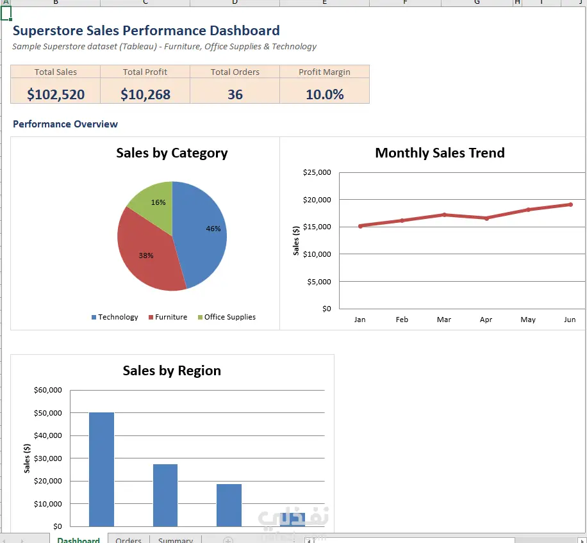Viewport: 587px width, 543px height.
Task: Click the horizontal scroll right arrow
Action: click(582, 540)
